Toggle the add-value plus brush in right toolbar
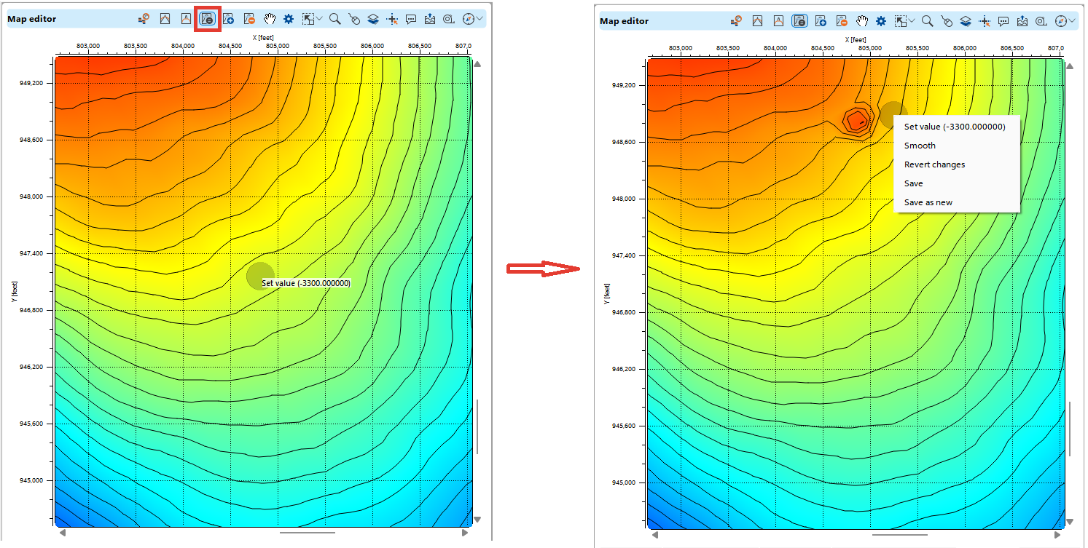This screenshot has width=1088, height=548. click(x=821, y=21)
